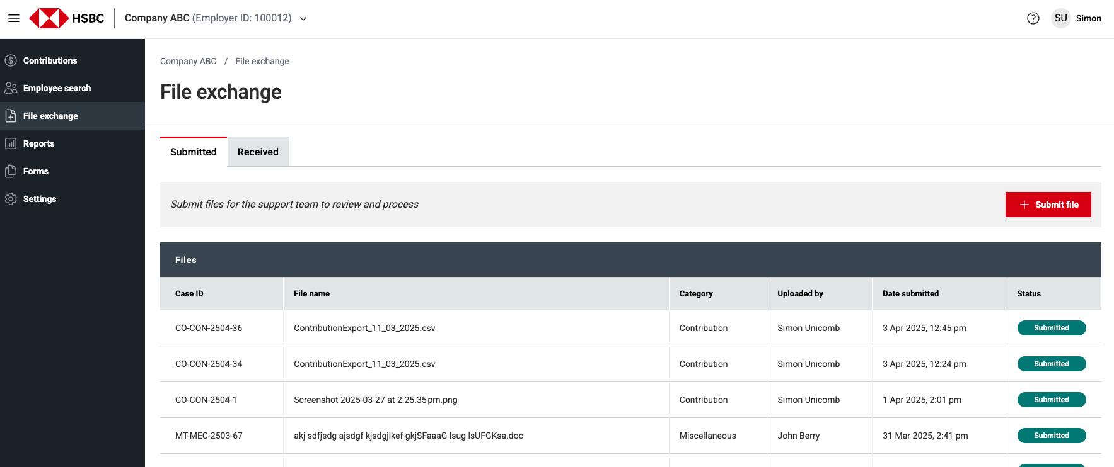Image resolution: width=1114 pixels, height=467 pixels.
Task: Go to Employee search in sidebar
Action: pyautogui.click(x=73, y=88)
